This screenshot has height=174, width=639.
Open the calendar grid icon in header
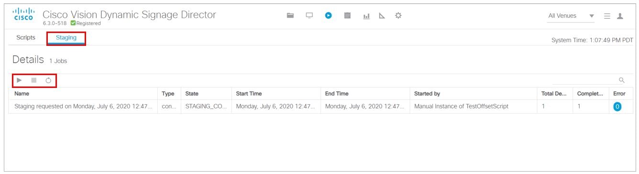coord(348,15)
